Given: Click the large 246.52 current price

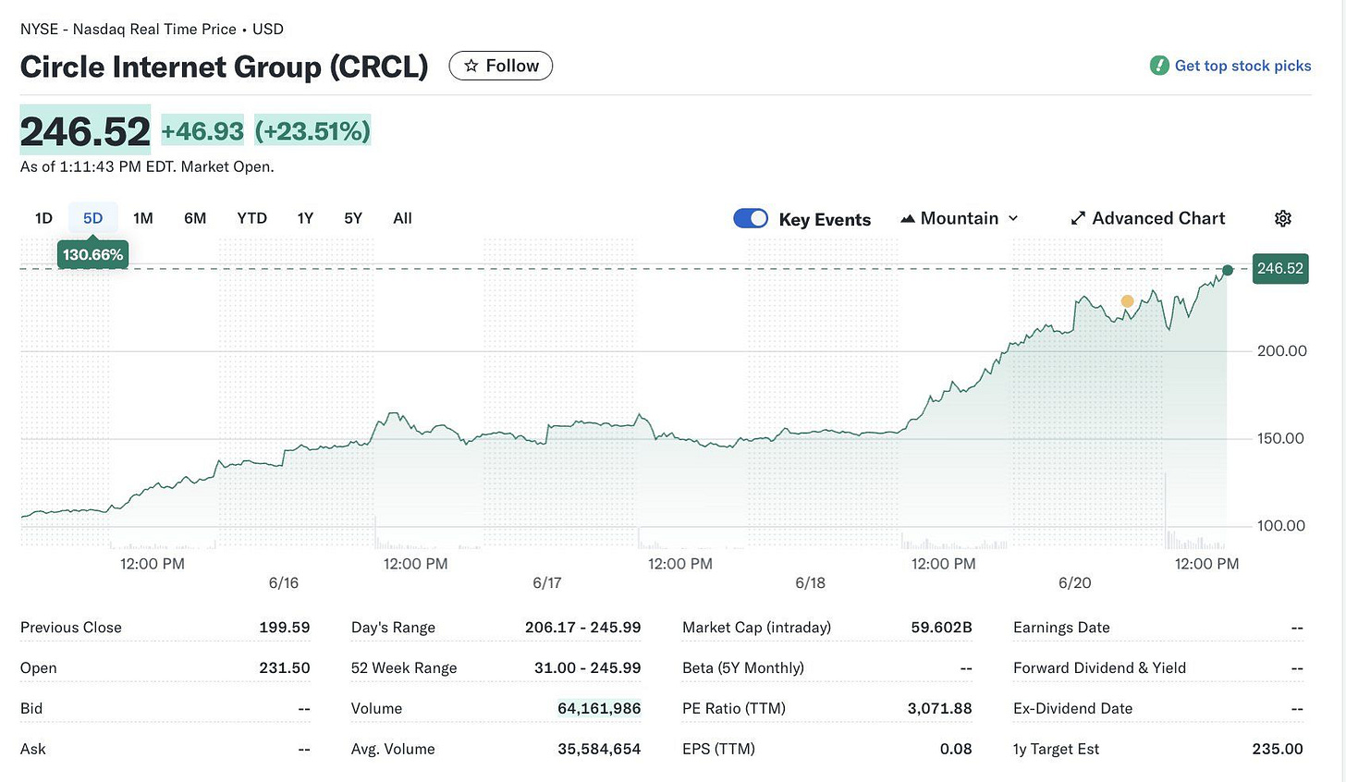Looking at the screenshot, I should 85,131.
